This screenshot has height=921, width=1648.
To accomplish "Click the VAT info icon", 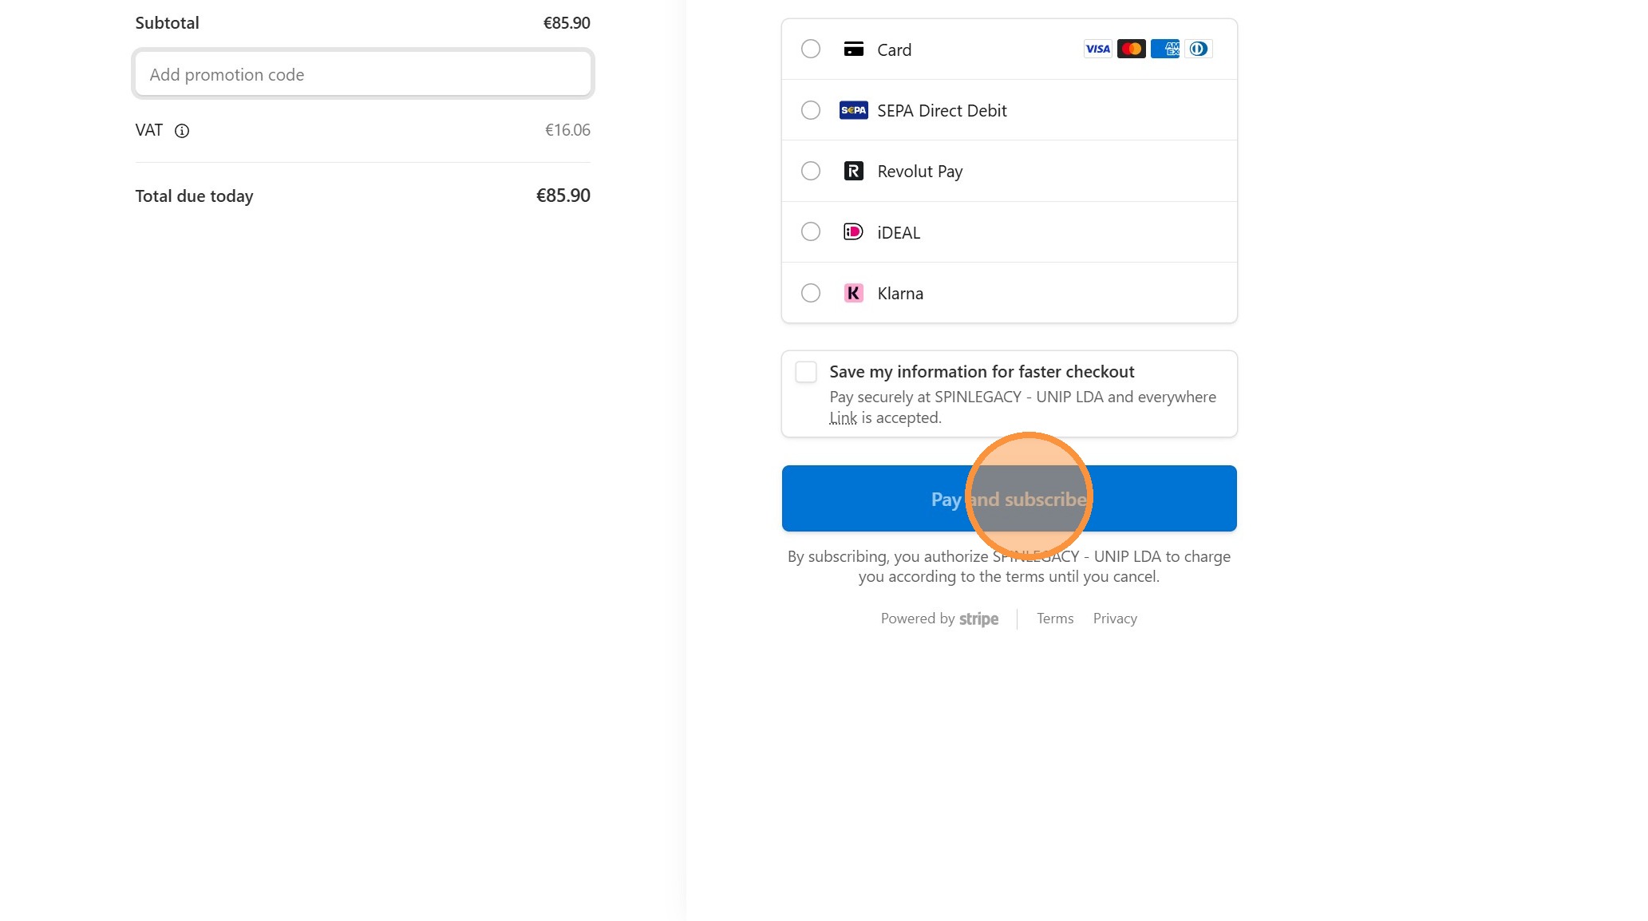I will 182,131.
